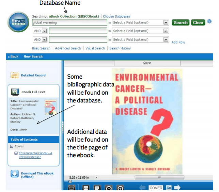Click the Choose Databases link
This screenshot has height=192, width=219.
pos(116,16)
